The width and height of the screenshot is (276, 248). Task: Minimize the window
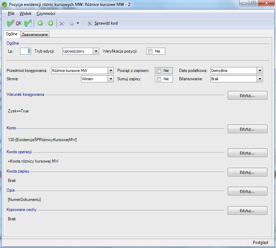pos(244,3)
